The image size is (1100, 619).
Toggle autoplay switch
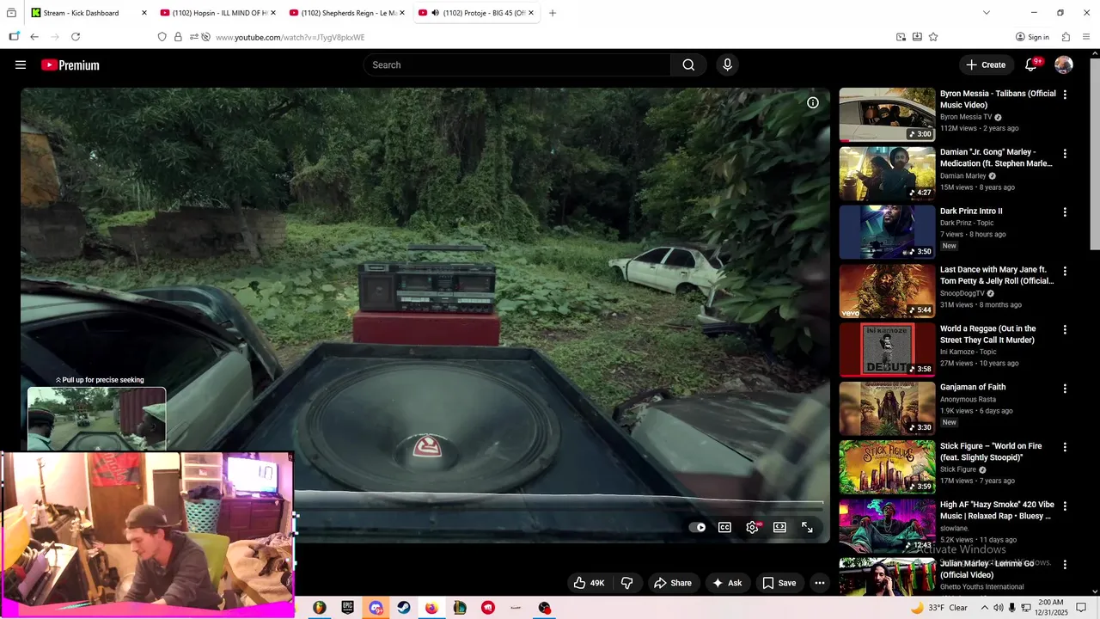(x=698, y=527)
